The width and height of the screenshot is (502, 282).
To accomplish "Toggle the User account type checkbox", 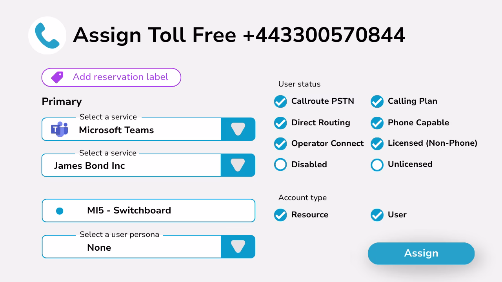I will point(377,215).
